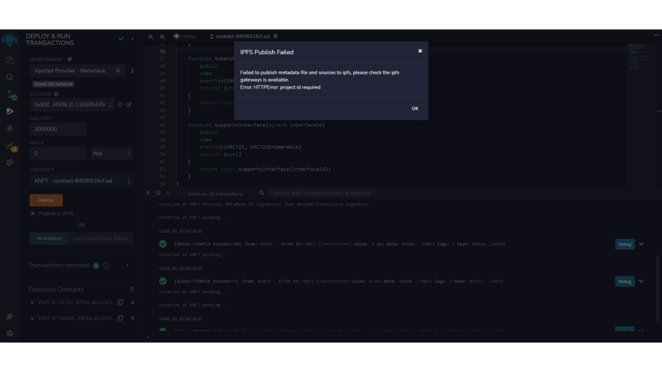This screenshot has width=662, height=372.
Task: Expand the KNFT AT 0XADB deployed contract
Action: pyautogui.click(x=32, y=318)
